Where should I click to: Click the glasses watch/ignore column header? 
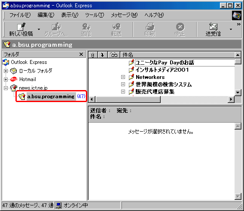(114, 55)
